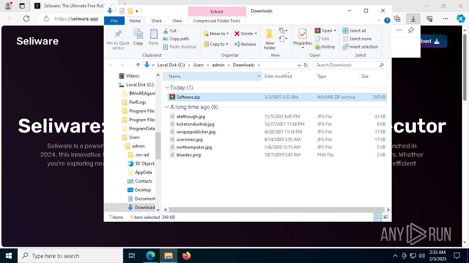Click Paste shortcut in ribbon
This screenshot has width=469, height=263.
[x=180, y=47]
